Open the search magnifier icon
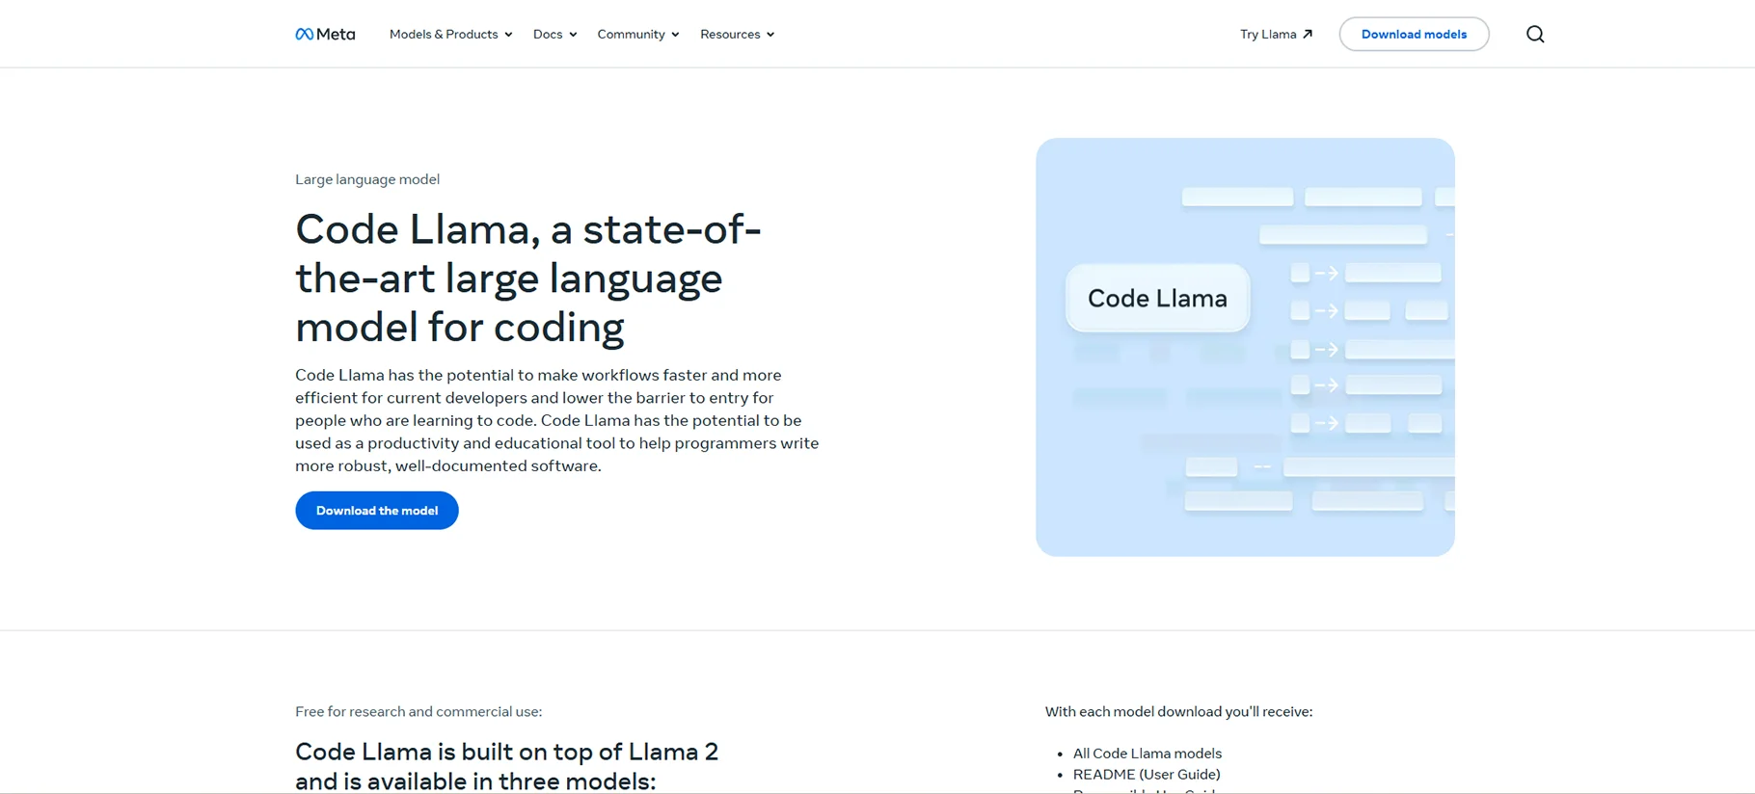The width and height of the screenshot is (1755, 794). click(x=1535, y=34)
